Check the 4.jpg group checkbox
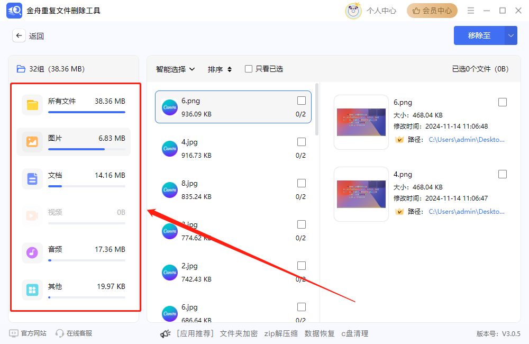This screenshot has width=529, height=344. [302, 142]
